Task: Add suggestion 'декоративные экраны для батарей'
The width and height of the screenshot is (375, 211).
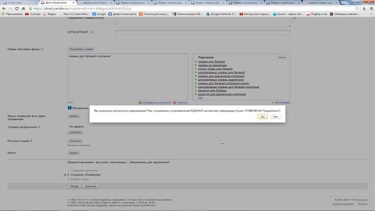Action: point(221,73)
